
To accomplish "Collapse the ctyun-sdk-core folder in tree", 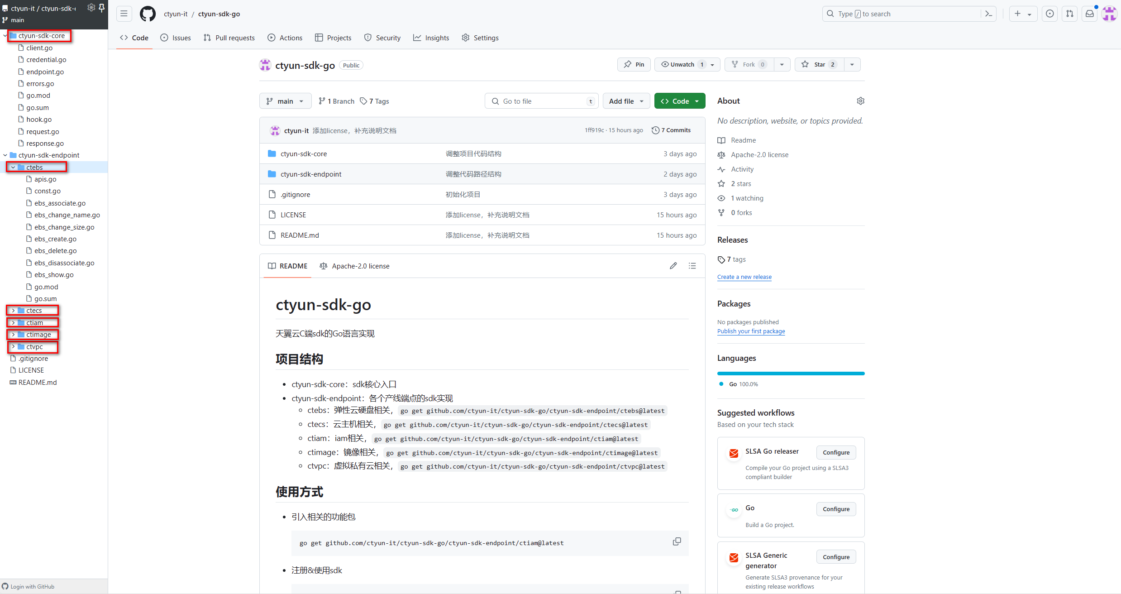I will point(5,36).
